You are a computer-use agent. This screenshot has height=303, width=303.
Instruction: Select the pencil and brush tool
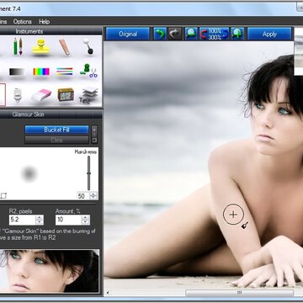[x=18, y=46]
